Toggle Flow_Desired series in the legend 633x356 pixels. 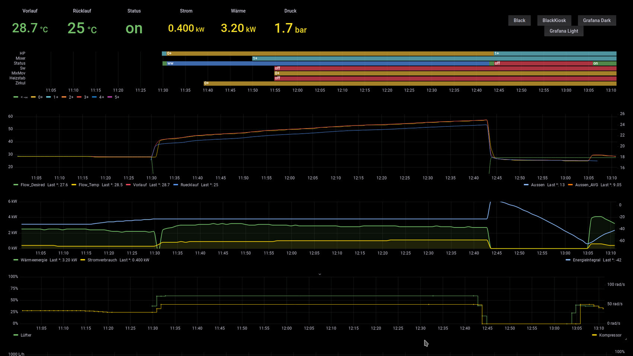tap(32, 185)
